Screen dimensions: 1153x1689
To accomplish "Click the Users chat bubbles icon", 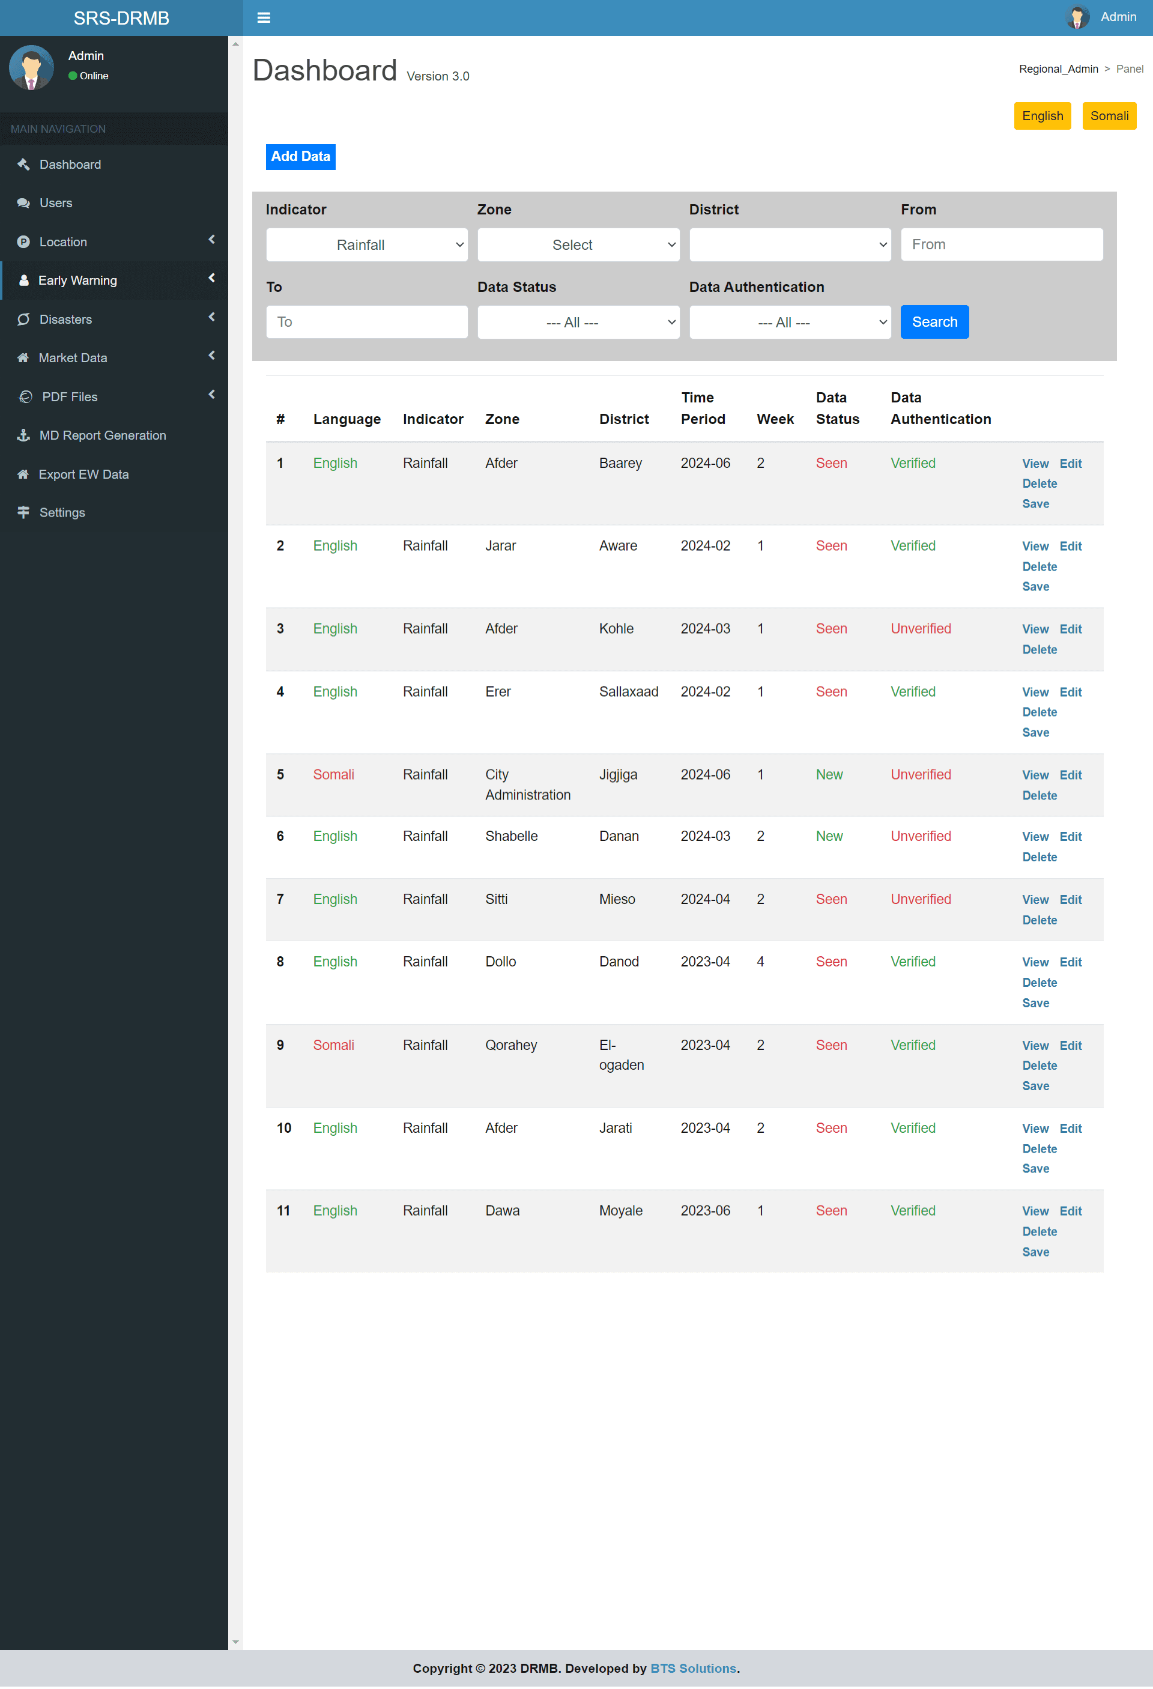I will 23,203.
